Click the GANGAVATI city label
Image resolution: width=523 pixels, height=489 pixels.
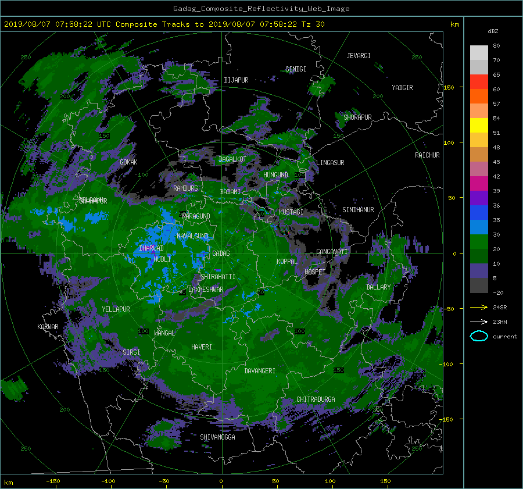coord(332,252)
